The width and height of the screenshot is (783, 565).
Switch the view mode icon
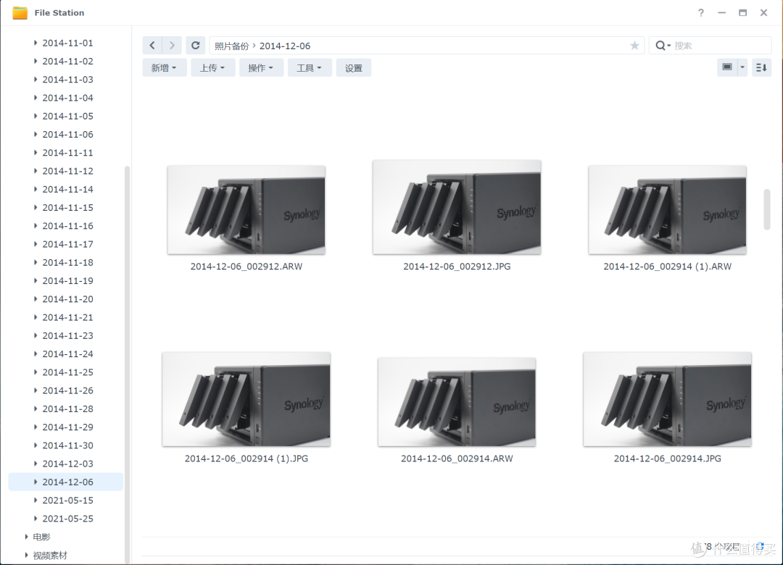click(x=727, y=67)
